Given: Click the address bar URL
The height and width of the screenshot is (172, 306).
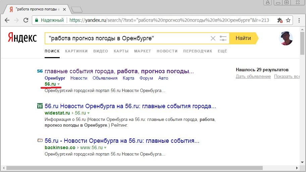Looking at the screenshot, I should pyautogui.click(x=169, y=20).
